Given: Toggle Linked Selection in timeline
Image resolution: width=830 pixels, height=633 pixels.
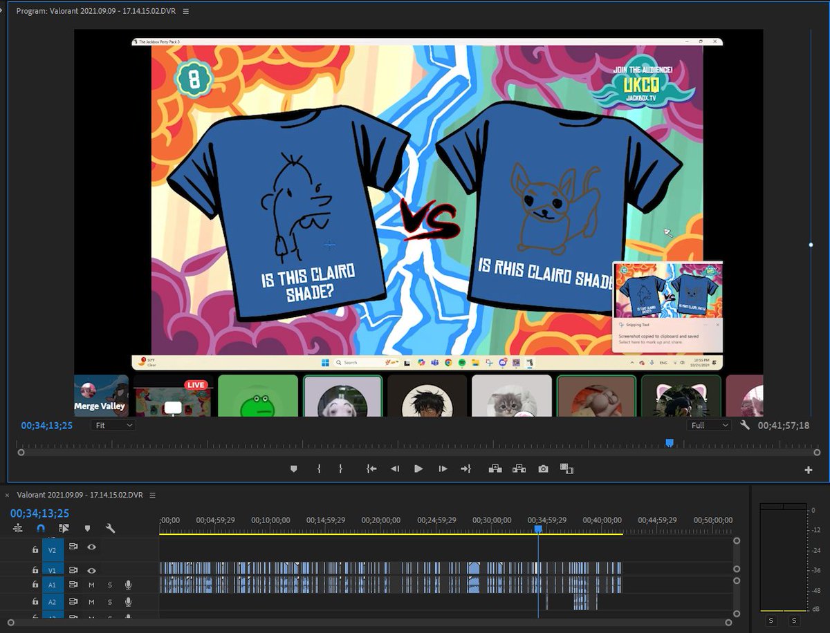Looking at the screenshot, I should 64,528.
